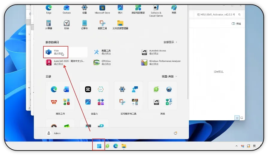Screen dimensions: 268x155
Task: Open the power options button
Action: tap(175, 133)
